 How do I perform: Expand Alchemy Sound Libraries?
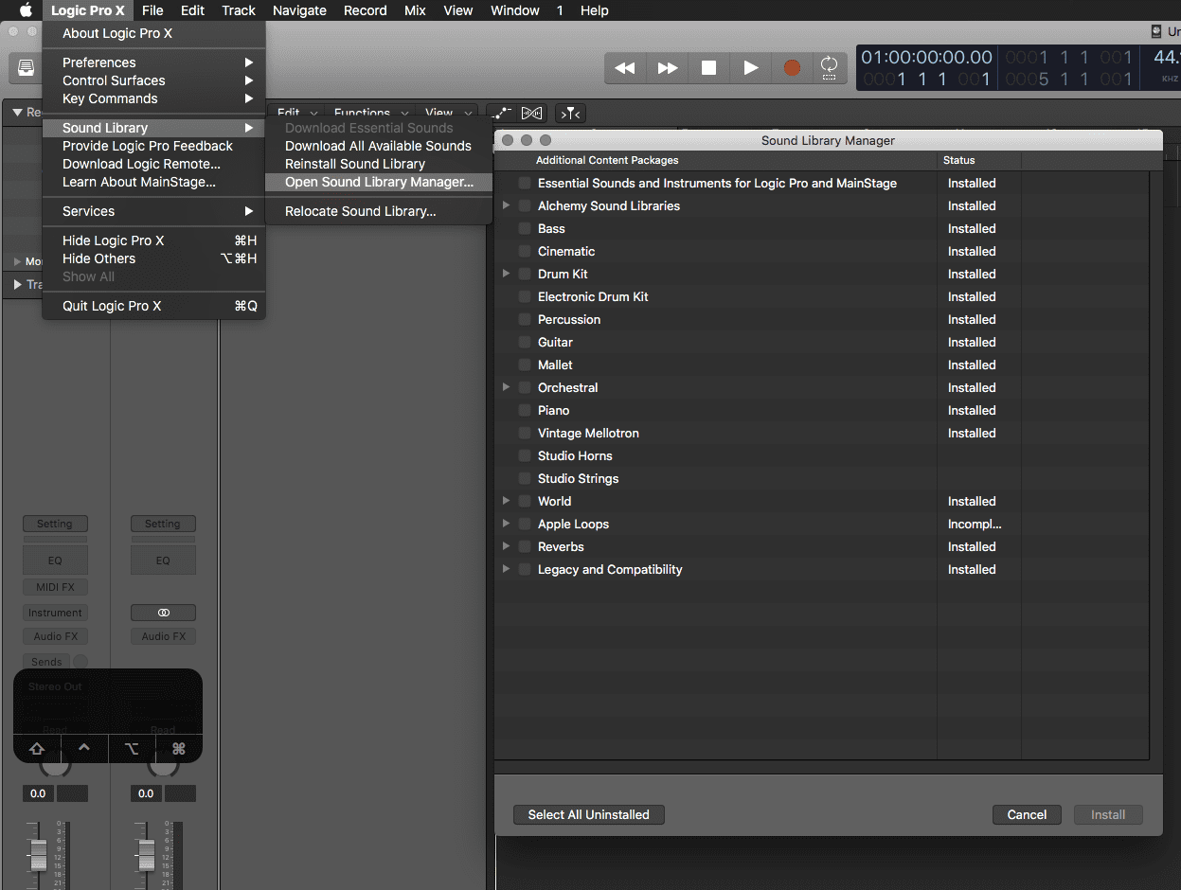click(507, 205)
